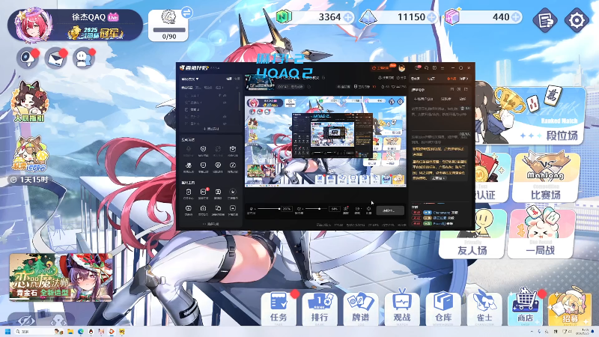Screen dimensions: 599x337
Task: Expand more functions at left panel bottom
Action: (211, 224)
